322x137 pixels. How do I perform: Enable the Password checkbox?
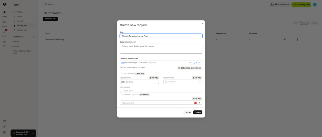[121, 94]
